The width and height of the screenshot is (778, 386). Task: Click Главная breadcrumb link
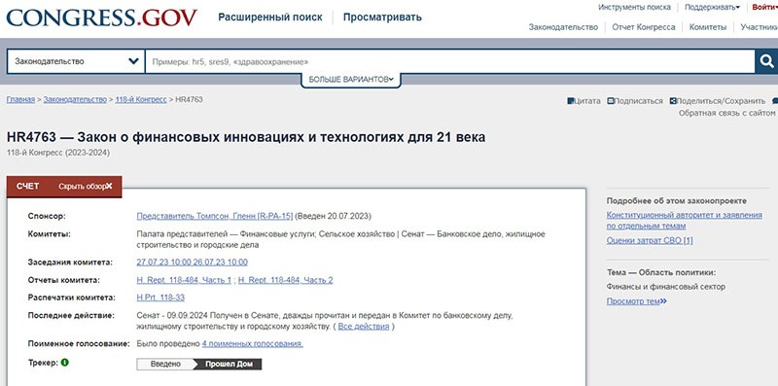(20, 99)
